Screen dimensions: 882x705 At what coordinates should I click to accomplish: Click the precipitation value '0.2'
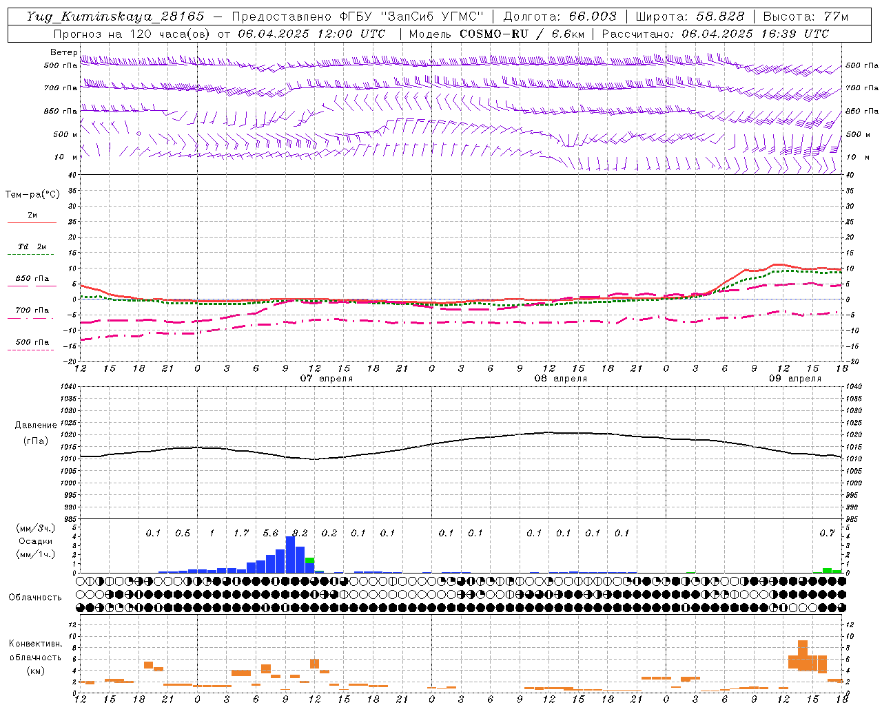[x=329, y=533]
